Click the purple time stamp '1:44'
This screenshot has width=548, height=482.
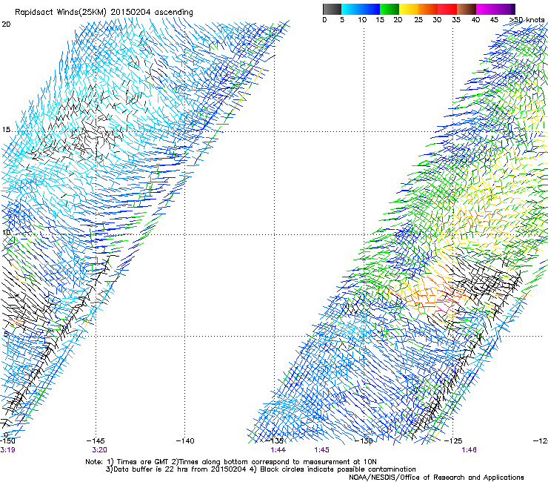[x=278, y=450]
